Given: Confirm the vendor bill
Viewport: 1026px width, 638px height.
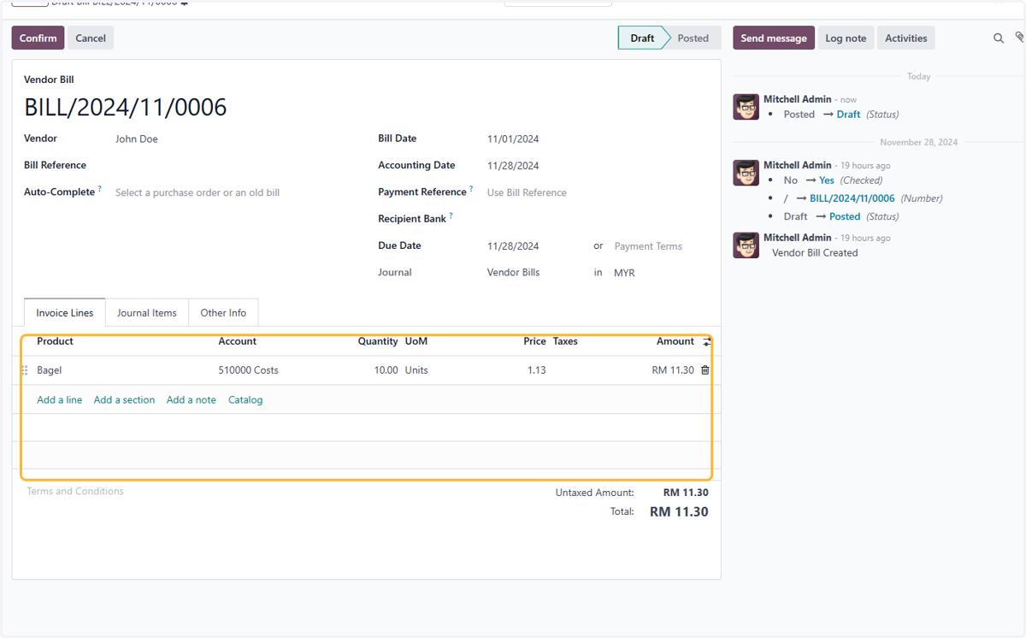Looking at the screenshot, I should pos(38,38).
